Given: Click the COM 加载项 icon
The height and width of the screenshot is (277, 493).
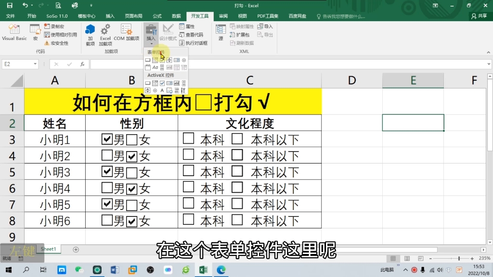Looking at the screenshot, I should click(x=126, y=29).
